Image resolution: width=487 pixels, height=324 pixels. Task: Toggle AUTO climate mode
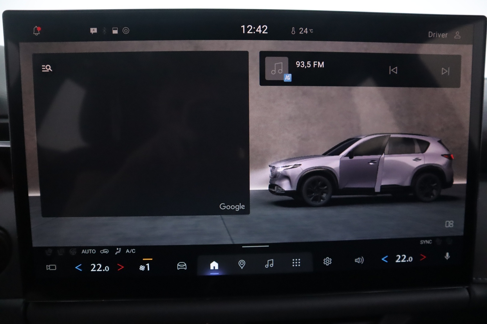click(88, 252)
